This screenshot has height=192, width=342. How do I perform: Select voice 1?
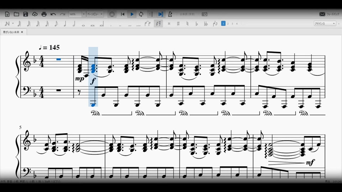tap(223, 23)
